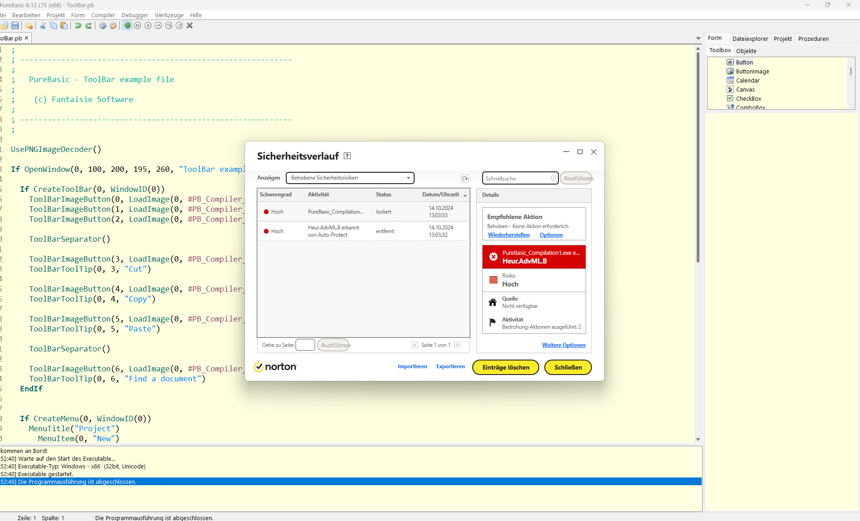Click the red Heur.AdvML.B threat banner
Viewport: 860px width, 521px height.
(x=534, y=257)
